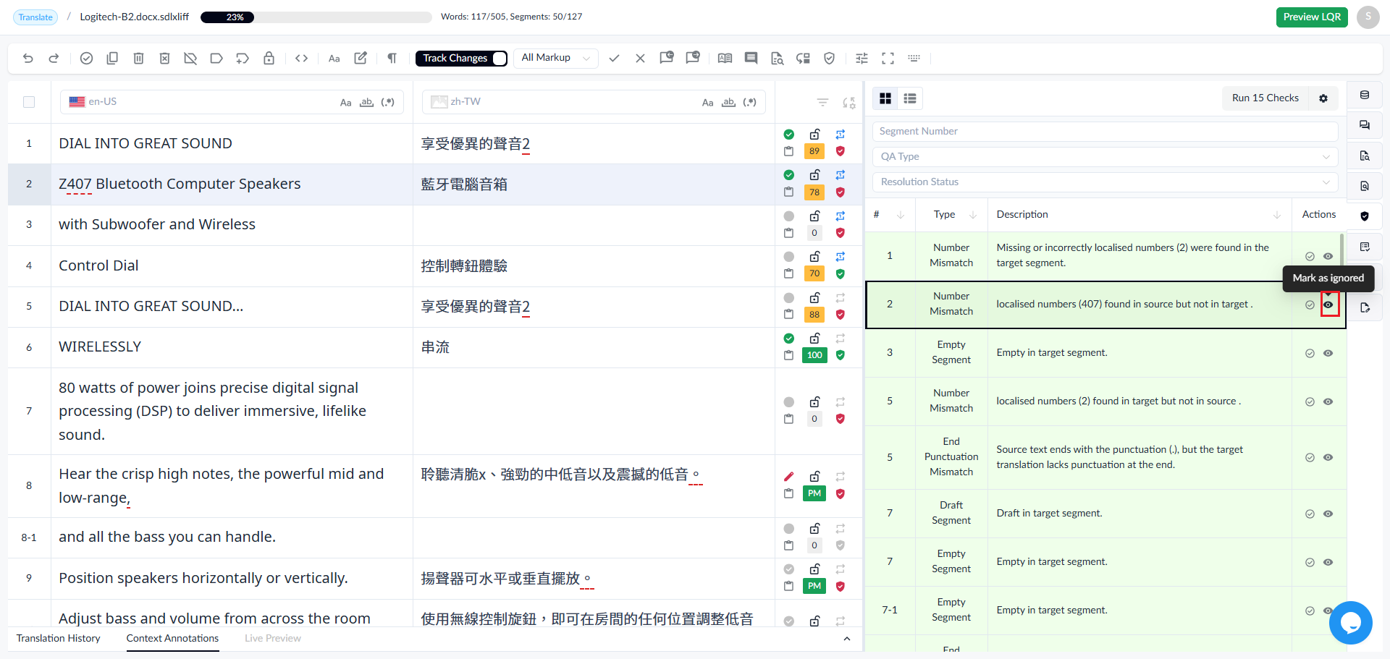The image size is (1390, 659).
Task: Open the Translation History tab
Action: 59,638
